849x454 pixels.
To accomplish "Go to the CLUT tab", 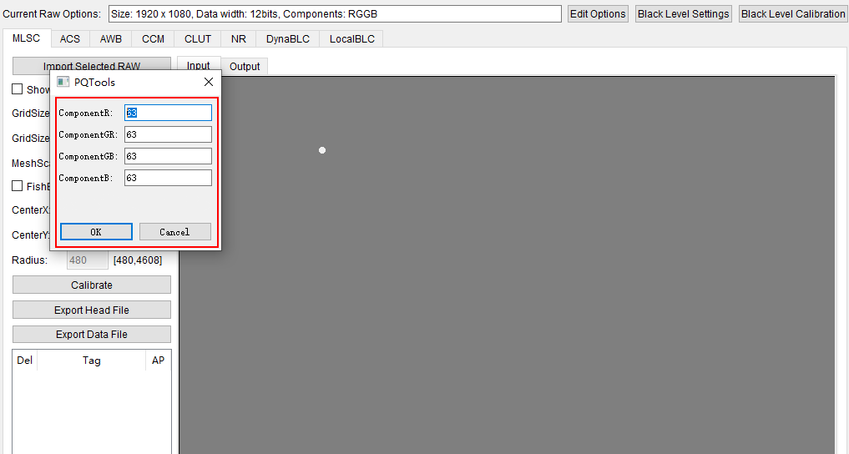I will pos(198,39).
